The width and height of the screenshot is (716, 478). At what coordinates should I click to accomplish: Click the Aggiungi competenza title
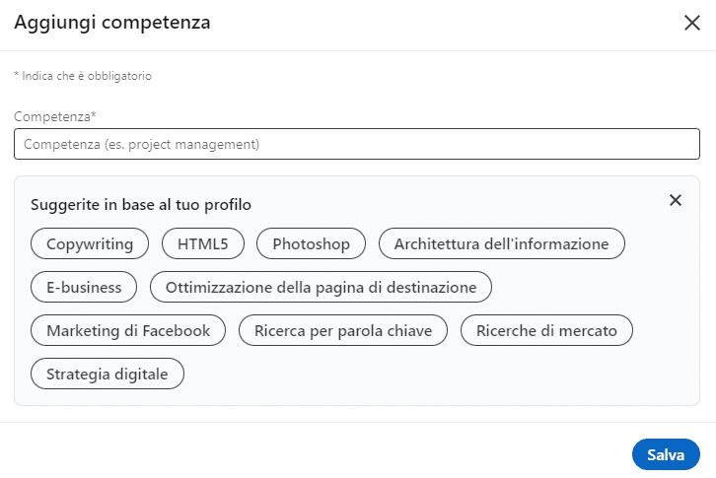coord(112,22)
